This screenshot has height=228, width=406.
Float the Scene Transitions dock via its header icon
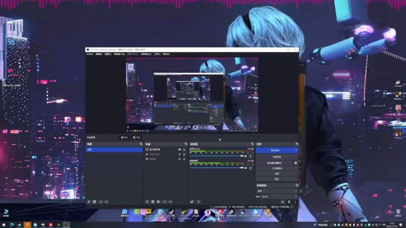[297, 185]
